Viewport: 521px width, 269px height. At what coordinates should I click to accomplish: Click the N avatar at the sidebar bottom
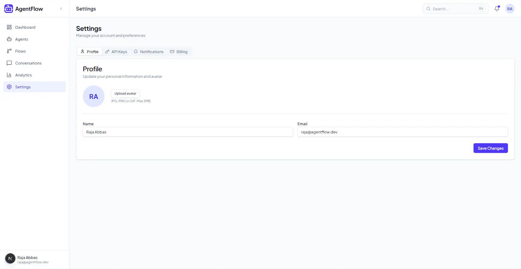[10, 259]
